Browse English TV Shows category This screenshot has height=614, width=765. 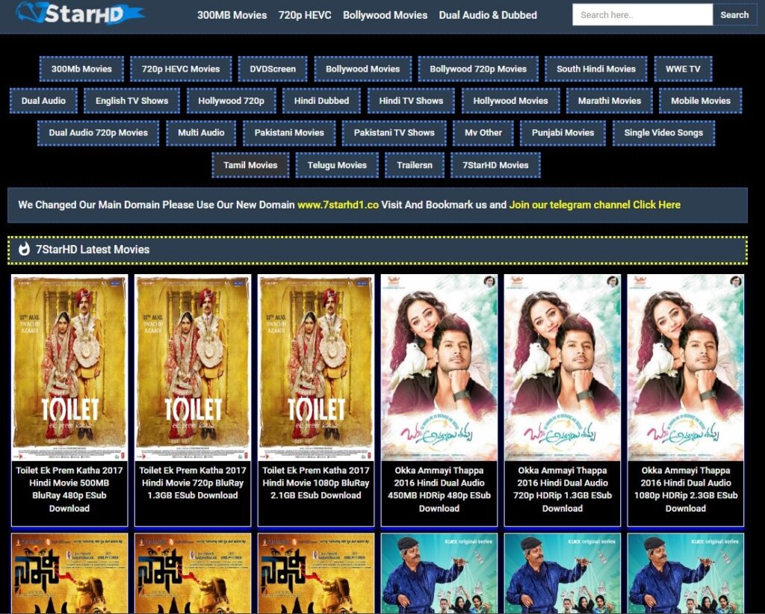[x=131, y=100]
